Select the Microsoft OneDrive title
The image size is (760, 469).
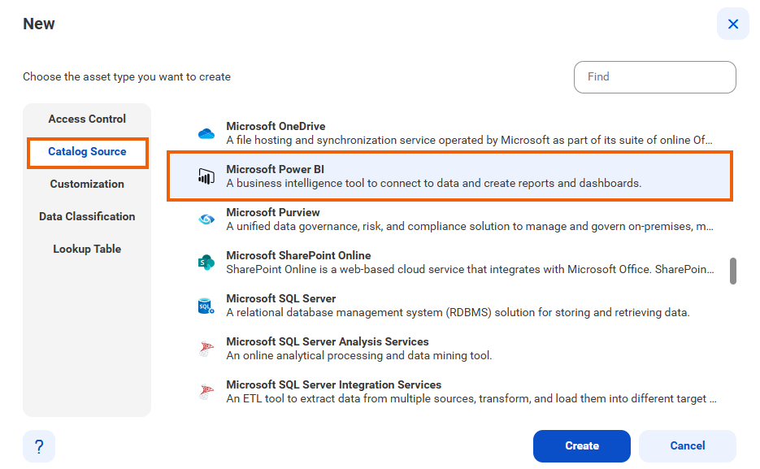click(x=276, y=127)
